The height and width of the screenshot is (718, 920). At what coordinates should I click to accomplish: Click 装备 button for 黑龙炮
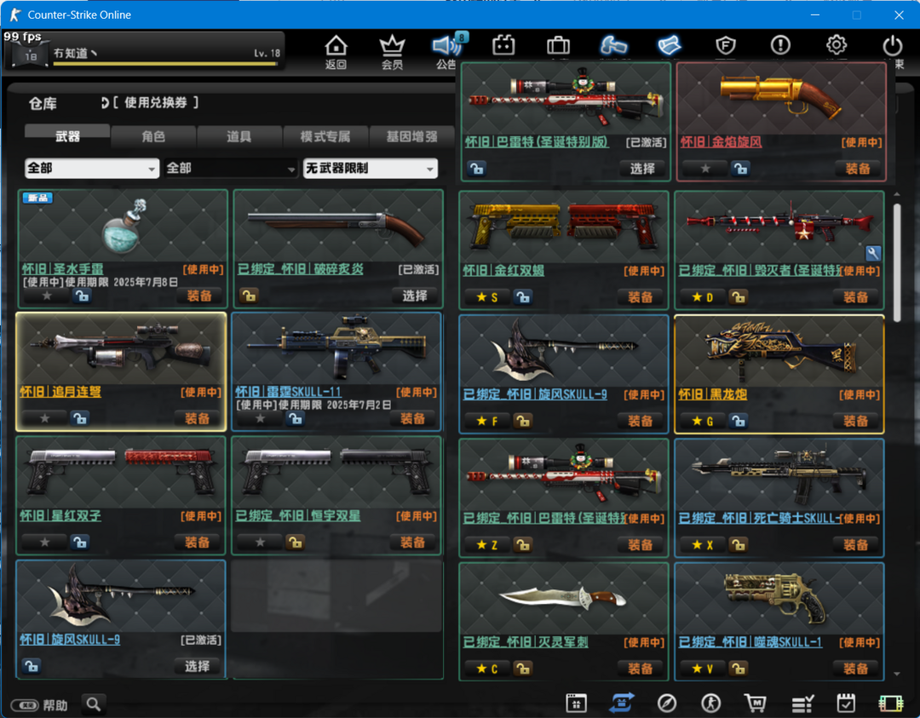click(855, 422)
